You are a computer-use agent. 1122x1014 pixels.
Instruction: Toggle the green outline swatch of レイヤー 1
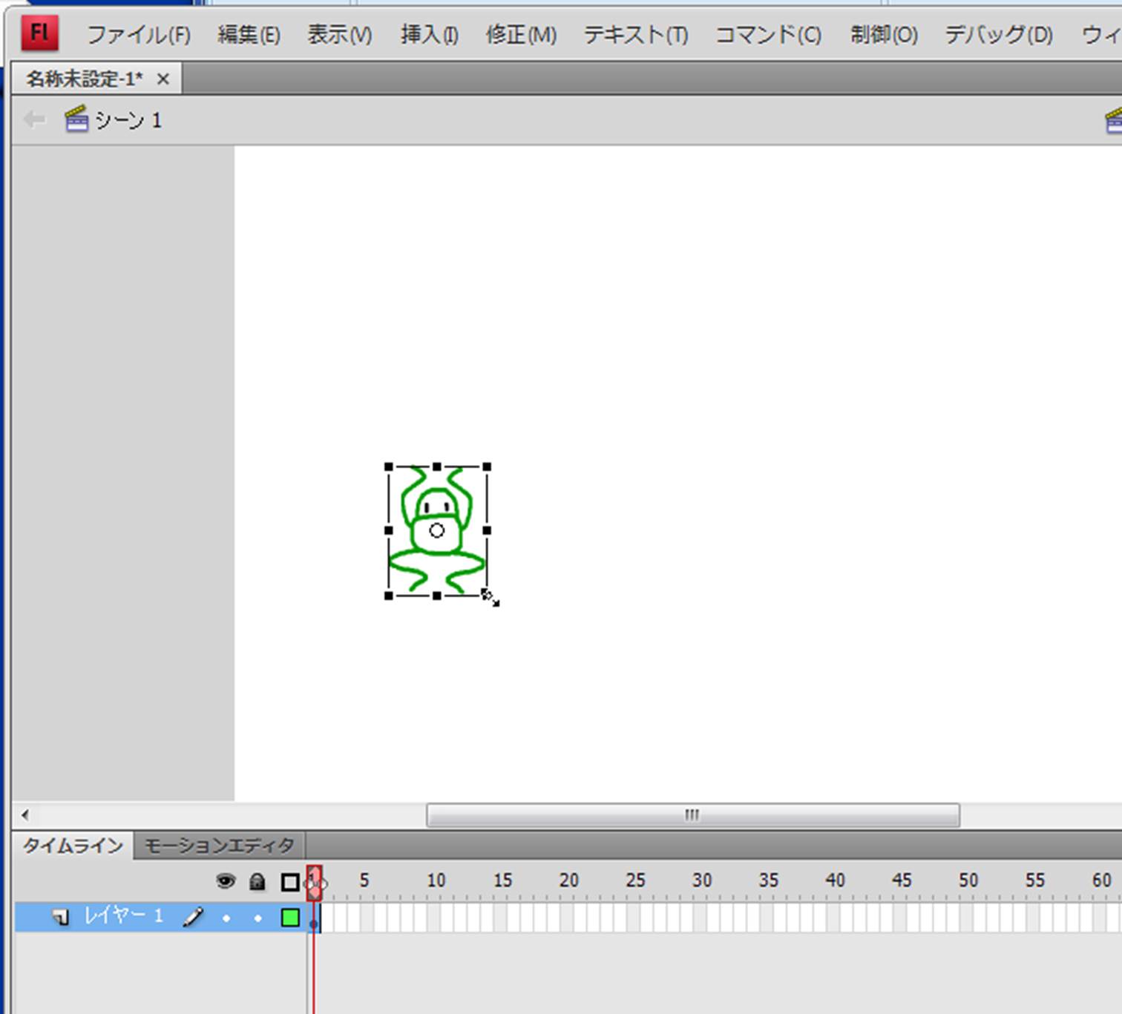tap(290, 918)
